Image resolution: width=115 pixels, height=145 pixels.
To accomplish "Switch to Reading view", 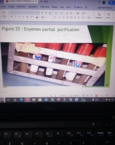I will [91, 96].
